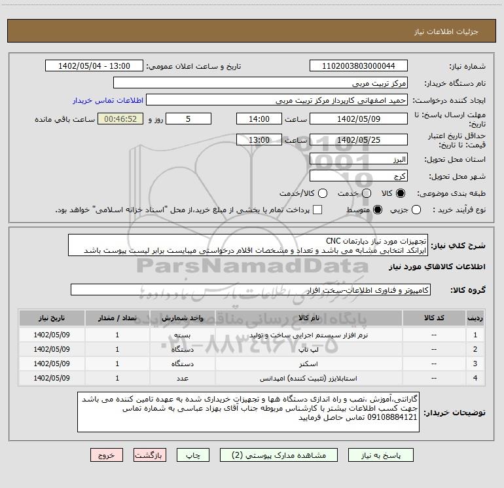Click the ایجاد کننده درخواست field

(277, 100)
